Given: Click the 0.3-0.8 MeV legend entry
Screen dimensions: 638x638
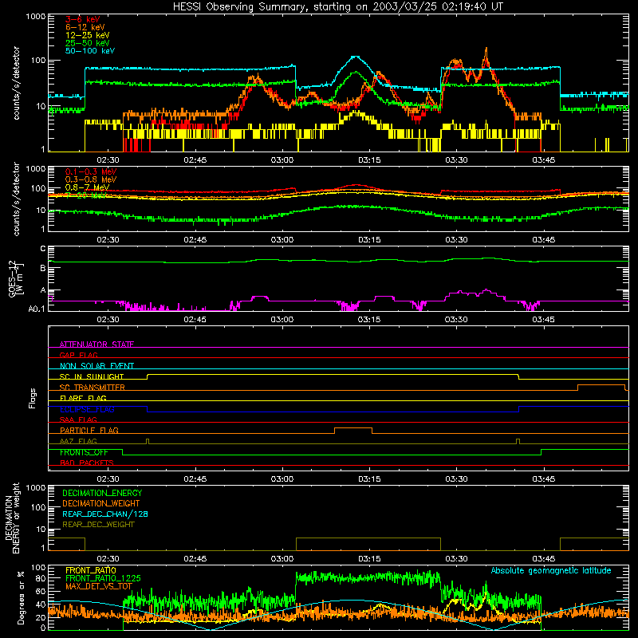Looking at the screenshot, I should click(91, 179).
